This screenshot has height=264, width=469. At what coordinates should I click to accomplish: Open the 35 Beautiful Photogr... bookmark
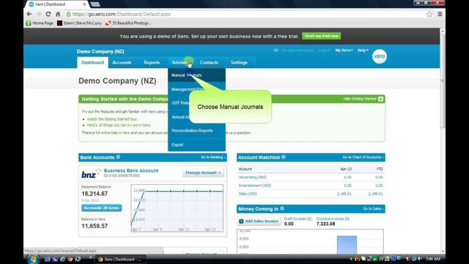[128, 23]
